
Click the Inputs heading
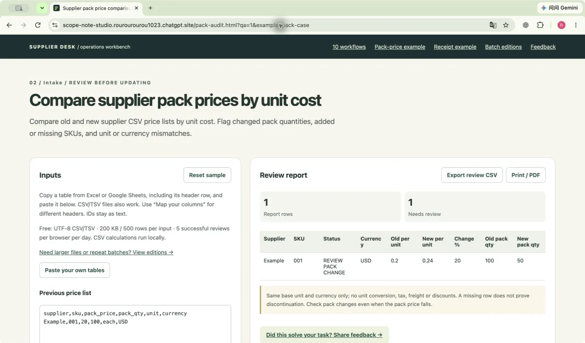pos(50,175)
